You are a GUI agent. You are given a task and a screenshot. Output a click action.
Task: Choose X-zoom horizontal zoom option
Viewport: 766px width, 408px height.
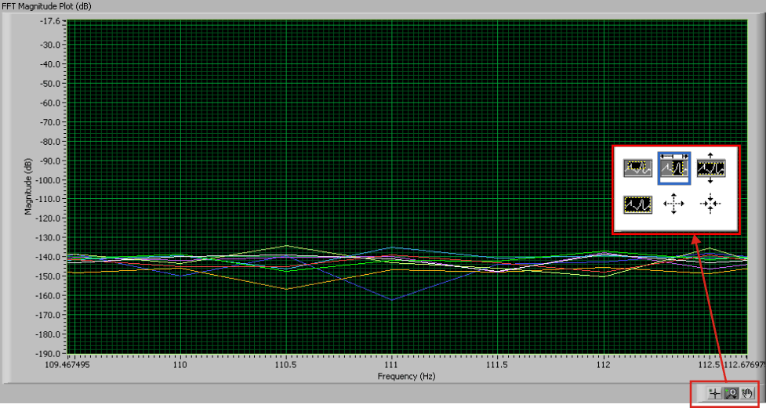click(x=674, y=168)
